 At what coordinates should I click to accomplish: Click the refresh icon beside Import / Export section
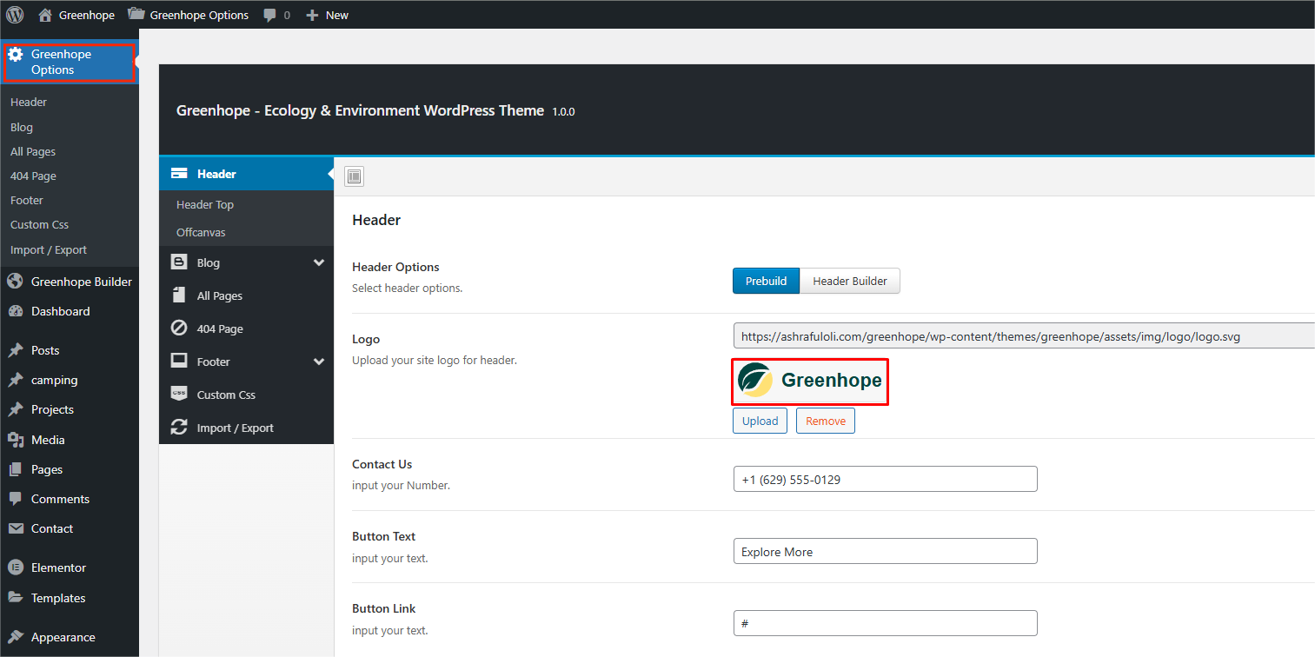coord(179,428)
